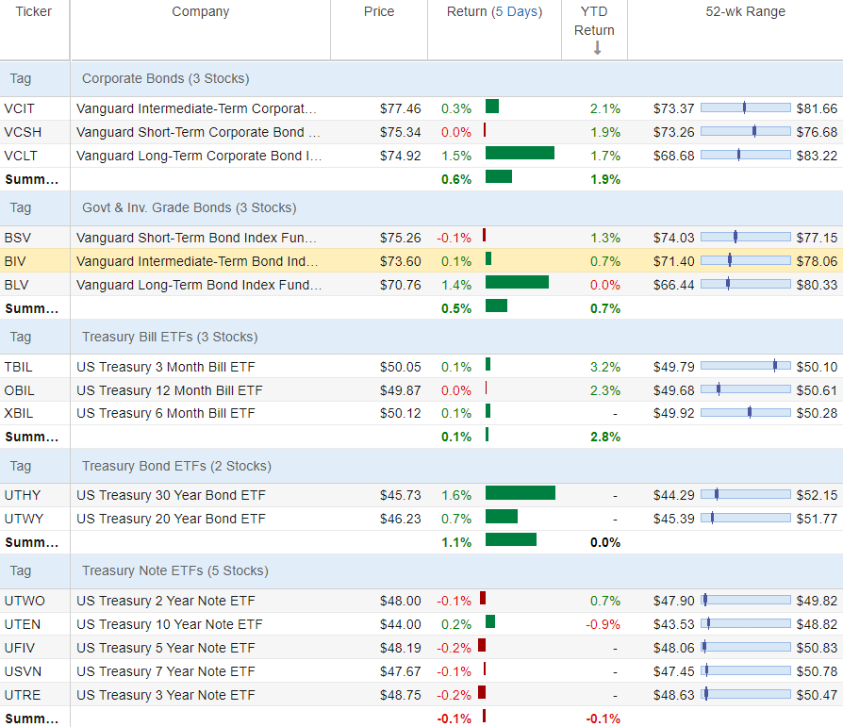Open the UTWY ticker
The image size is (843, 727).
pyautogui.click(x=24, y=519)
